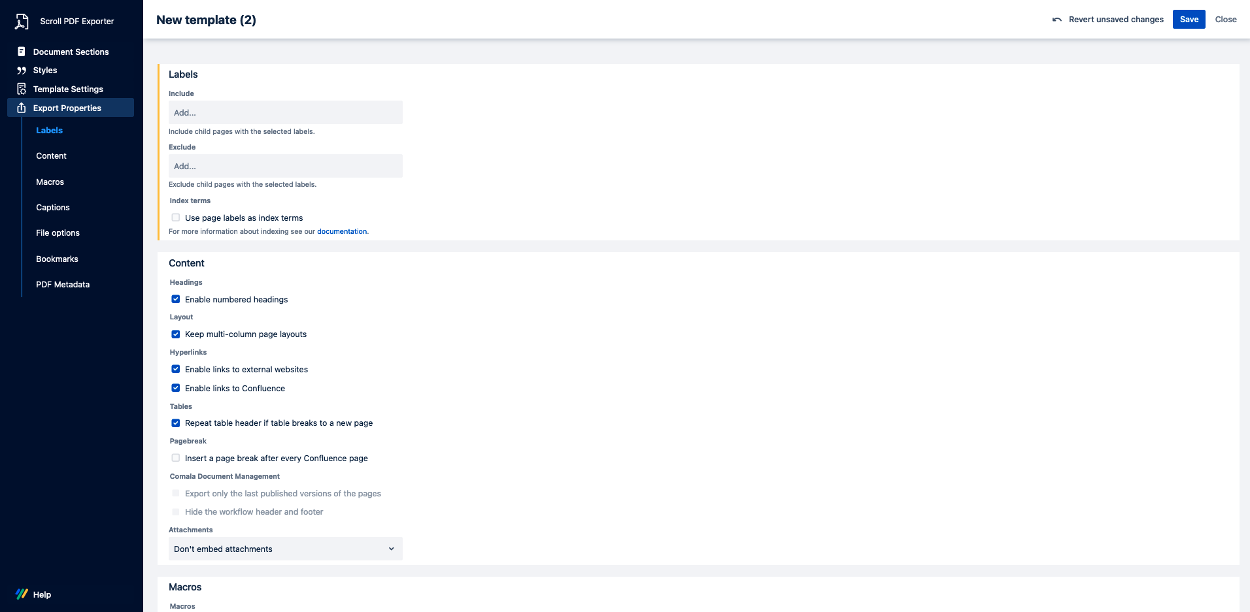This screenshot has width=1250, height=612.
Task: Click the Help logo icon in sidebar
Action: point(22,594)
